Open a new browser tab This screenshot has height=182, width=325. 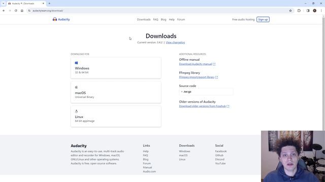[49, 4]
